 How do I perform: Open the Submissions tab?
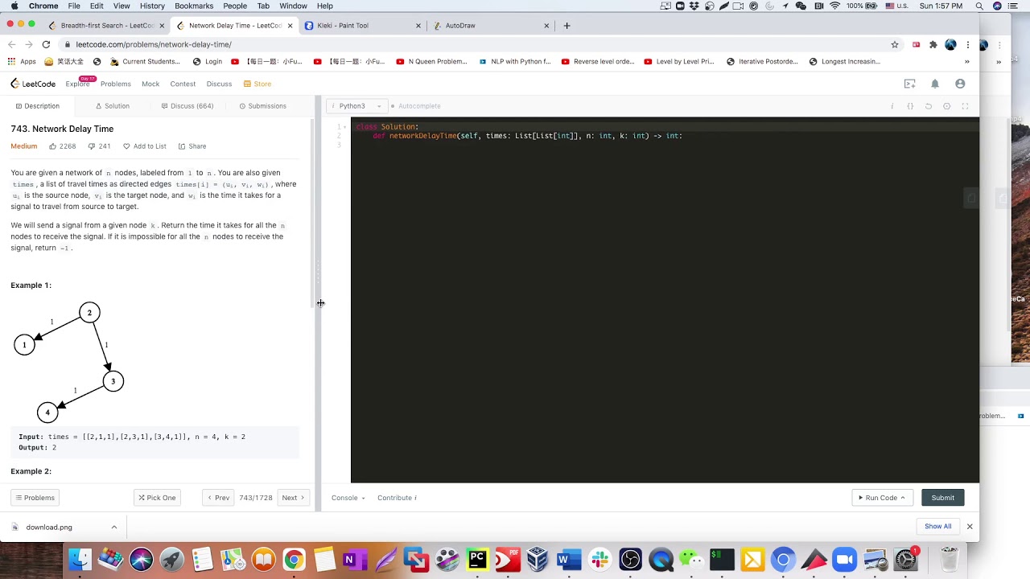coord(262,106)
